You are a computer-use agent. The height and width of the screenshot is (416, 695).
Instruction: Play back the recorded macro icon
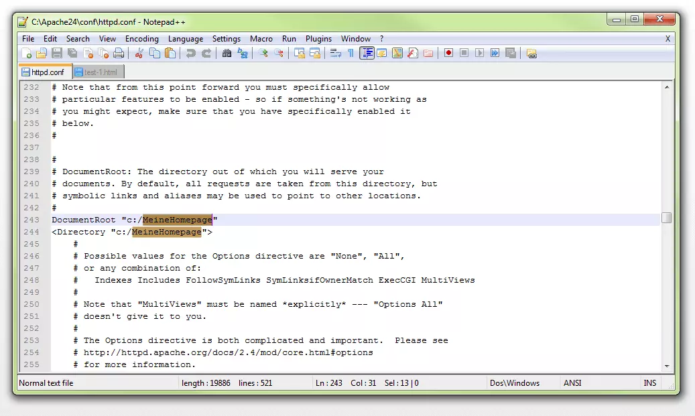tap(480, 53)
